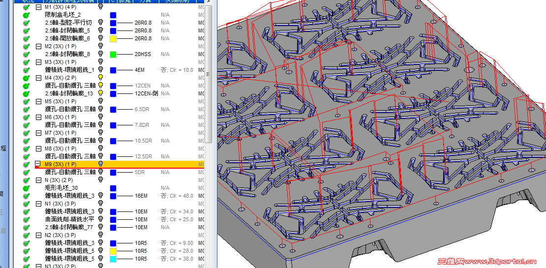Toggle lightbulb for 2.5軸-型腔-平行切 procedure

[101, 22]
